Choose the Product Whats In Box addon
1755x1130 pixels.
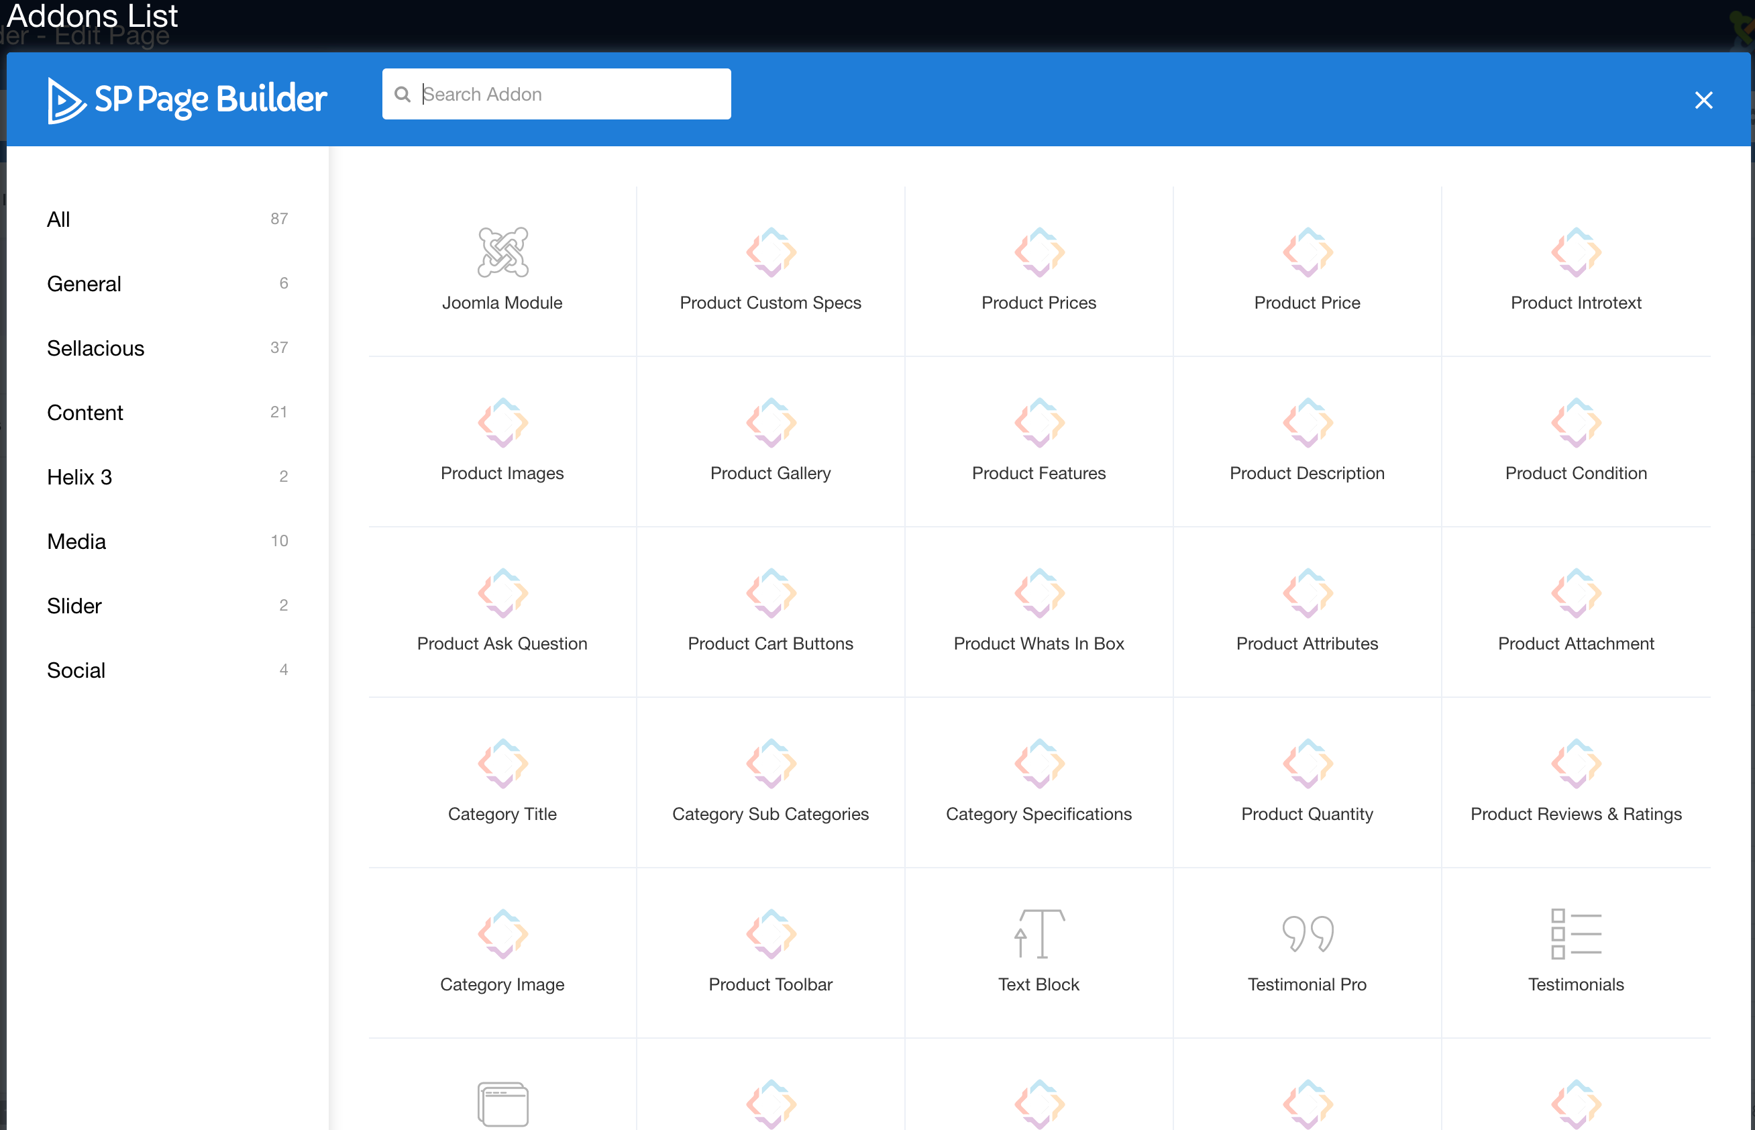(x=1039, y=611)
